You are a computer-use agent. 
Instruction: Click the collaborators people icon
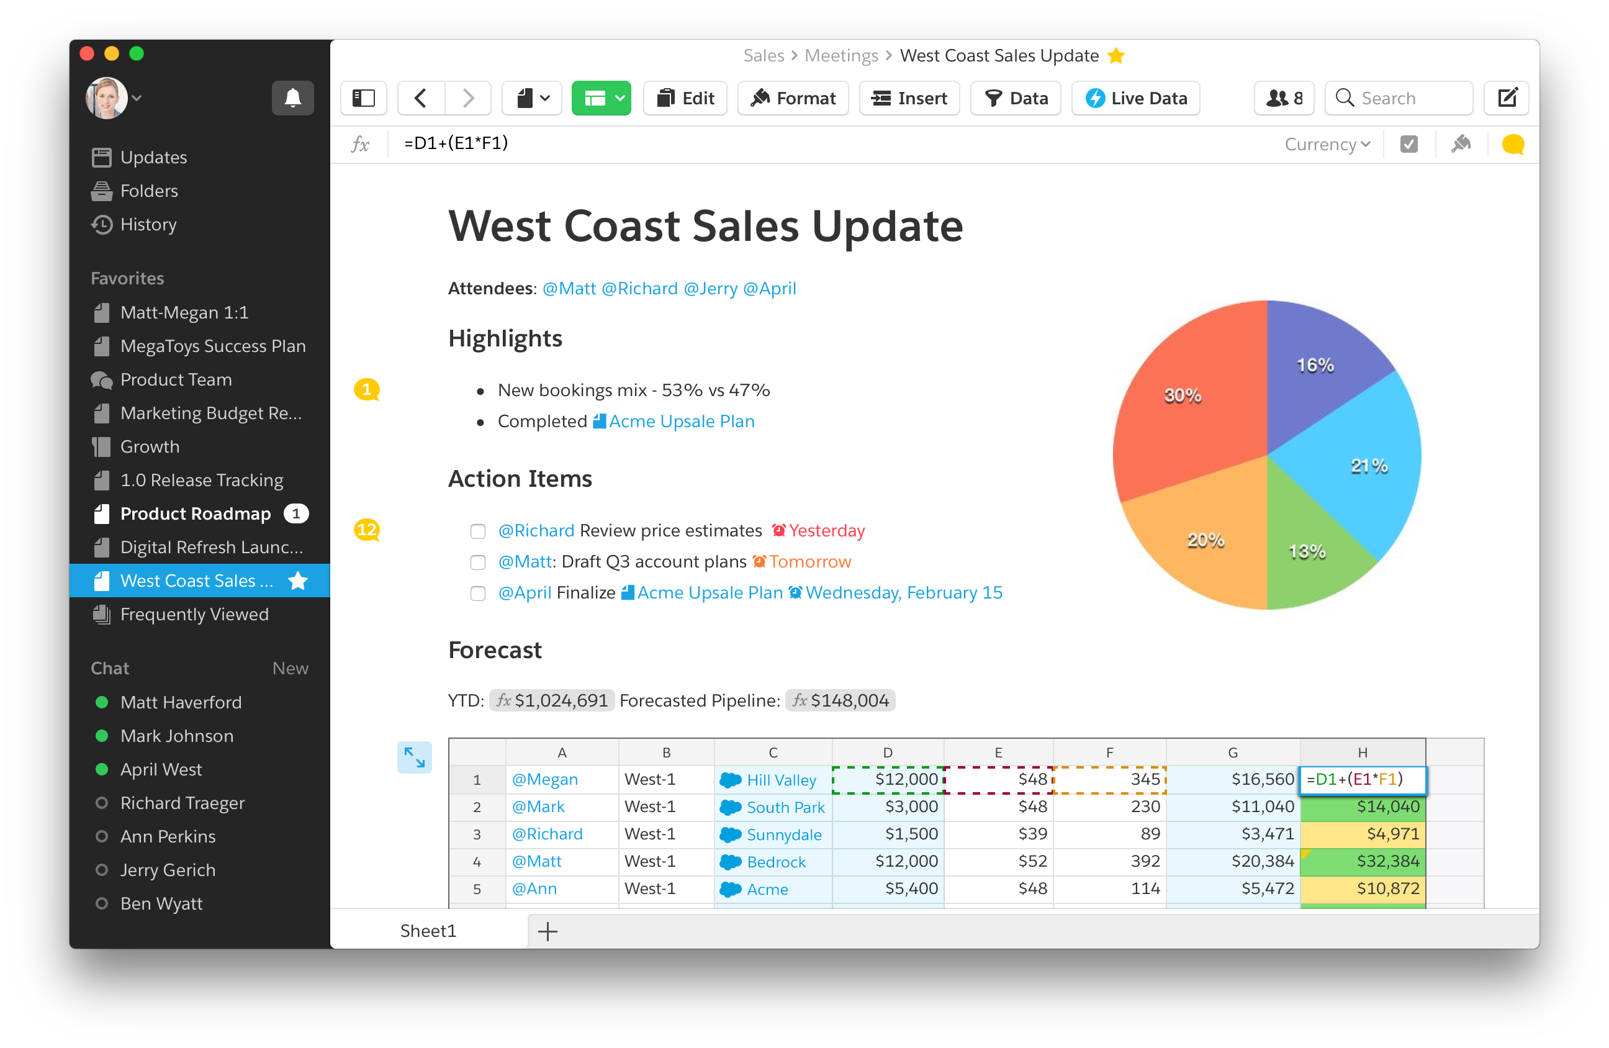(x=1278, y=99)
